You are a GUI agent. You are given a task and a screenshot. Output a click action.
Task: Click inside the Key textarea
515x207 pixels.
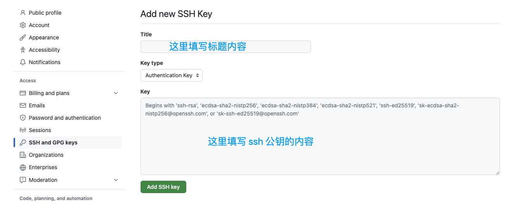coord(320,147)
